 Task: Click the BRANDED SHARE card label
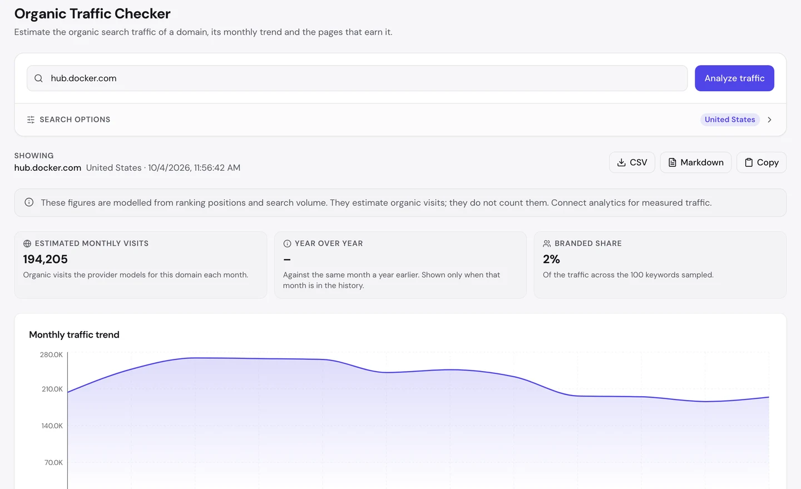(x=588, y=244)
